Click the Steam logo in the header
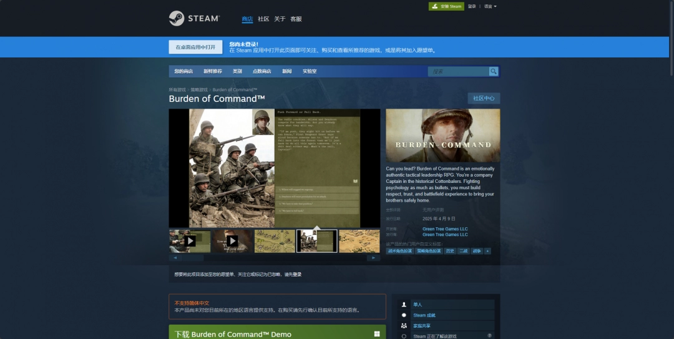674x339 pixels. [194, 19]
